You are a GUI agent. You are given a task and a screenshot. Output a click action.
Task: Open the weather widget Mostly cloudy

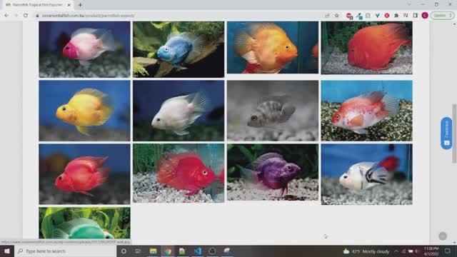click(366, 251)
